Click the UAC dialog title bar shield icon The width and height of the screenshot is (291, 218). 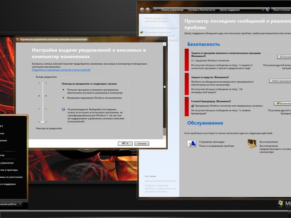coord(17,39)
